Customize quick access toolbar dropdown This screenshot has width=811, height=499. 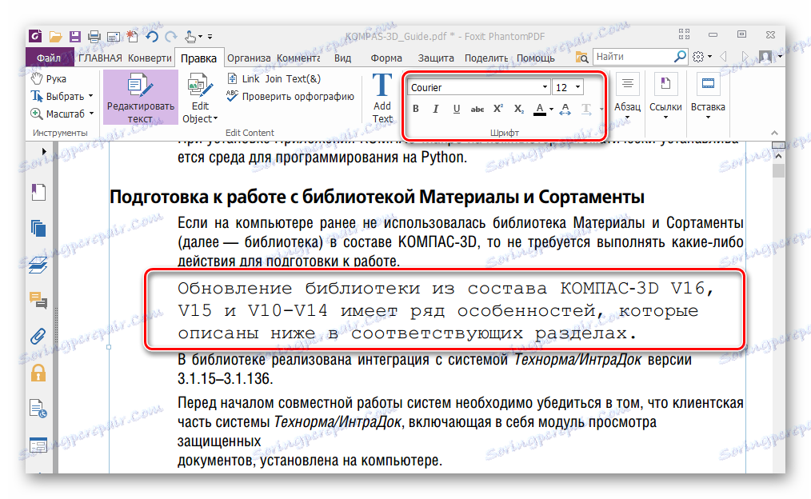pos(210,37)
